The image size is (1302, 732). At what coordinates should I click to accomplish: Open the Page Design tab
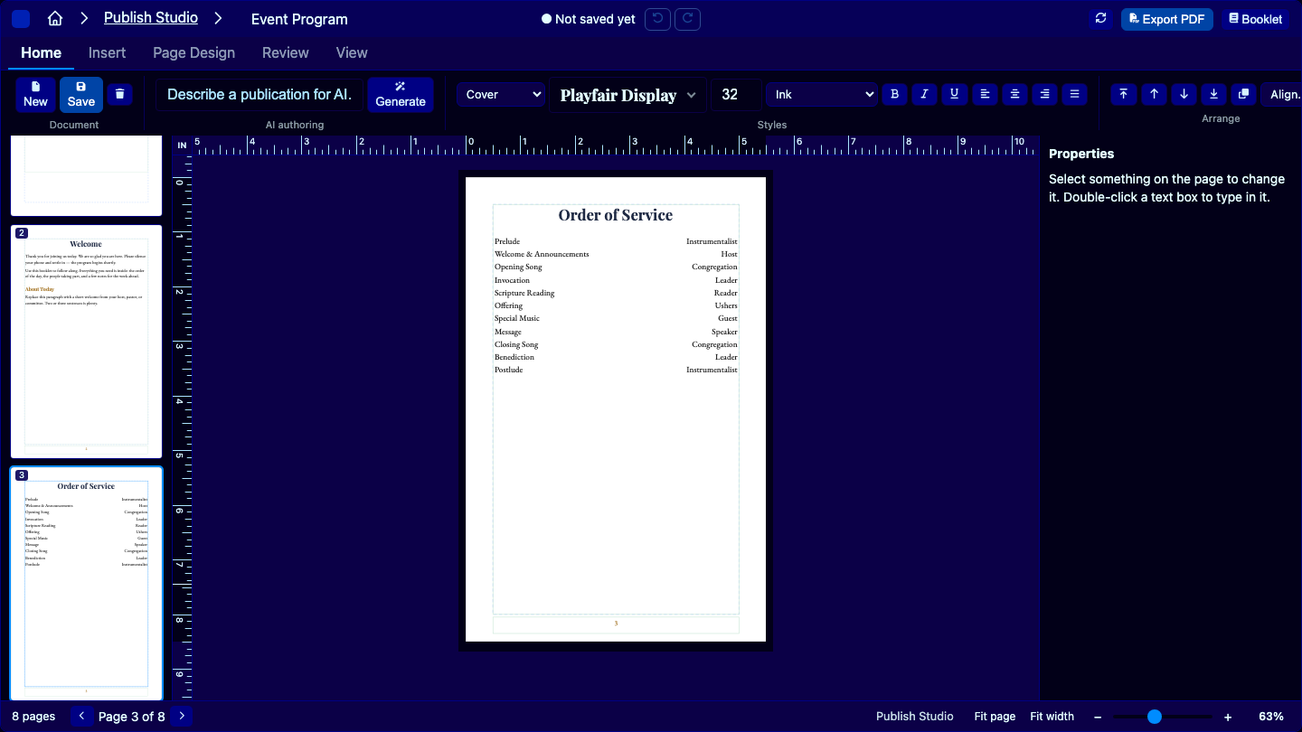(x=193, y=52)
